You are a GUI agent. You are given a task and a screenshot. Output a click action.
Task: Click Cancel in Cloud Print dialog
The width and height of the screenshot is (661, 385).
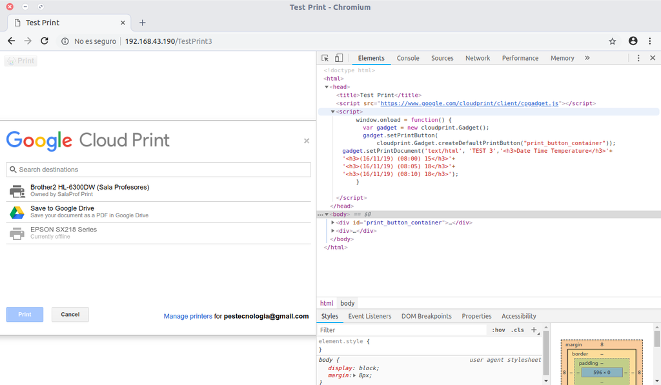70,314
